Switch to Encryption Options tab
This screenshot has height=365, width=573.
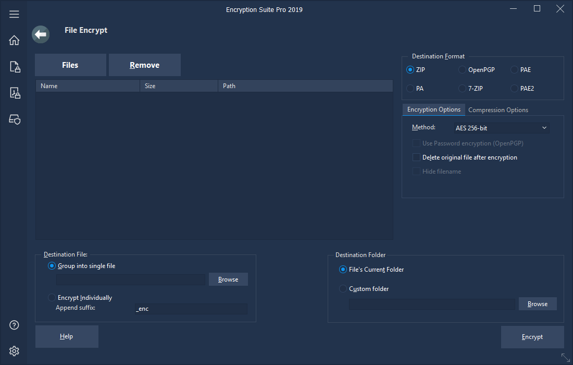434,110
